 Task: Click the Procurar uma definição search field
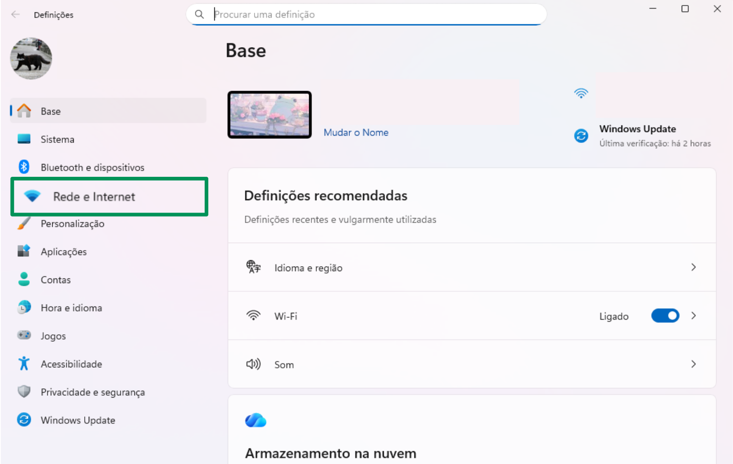366,15
